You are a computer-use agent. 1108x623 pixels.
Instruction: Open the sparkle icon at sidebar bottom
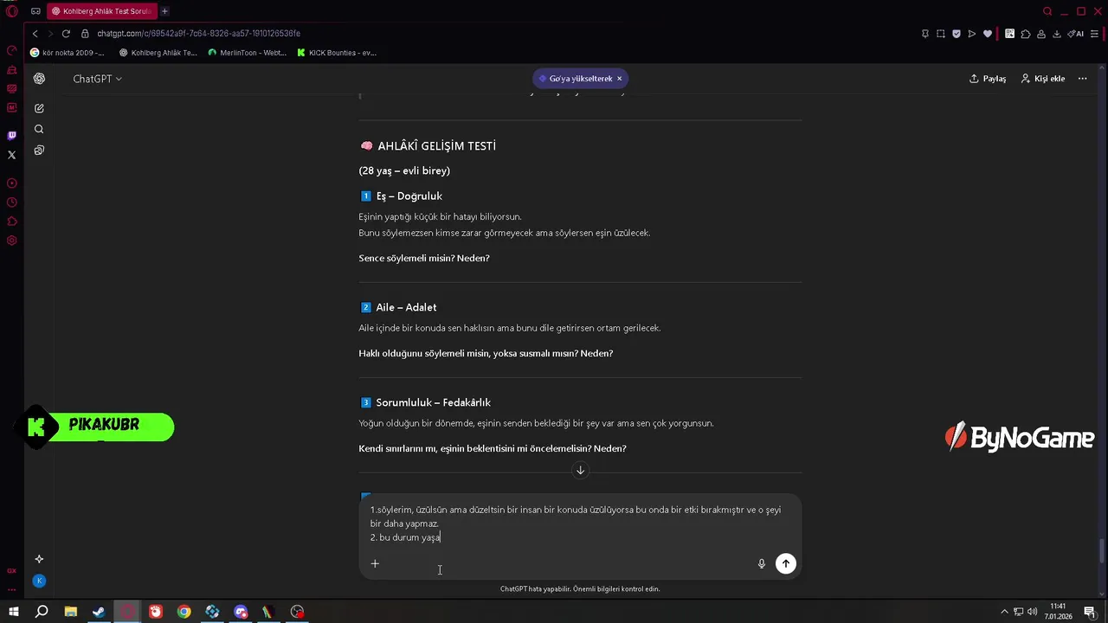pyautogui.click(x=39, y=559)
